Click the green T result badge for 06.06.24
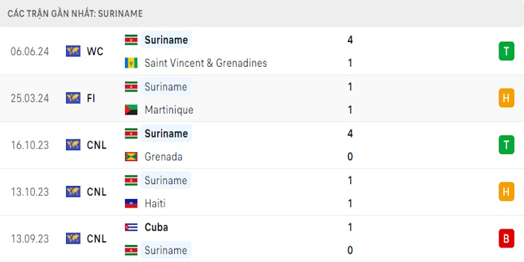 coord(506,51)
